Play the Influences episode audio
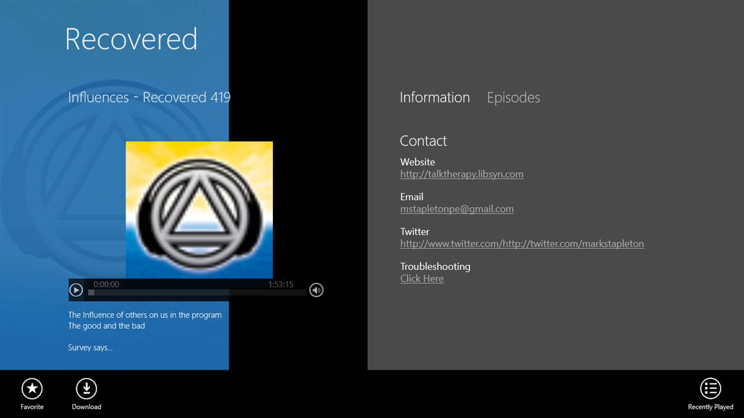The height and width of the screenshot is (418, 744). 76,290
